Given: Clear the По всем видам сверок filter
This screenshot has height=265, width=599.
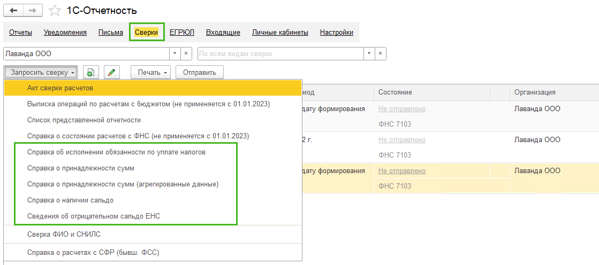Looking at the screenshot, I should point(380,54).
